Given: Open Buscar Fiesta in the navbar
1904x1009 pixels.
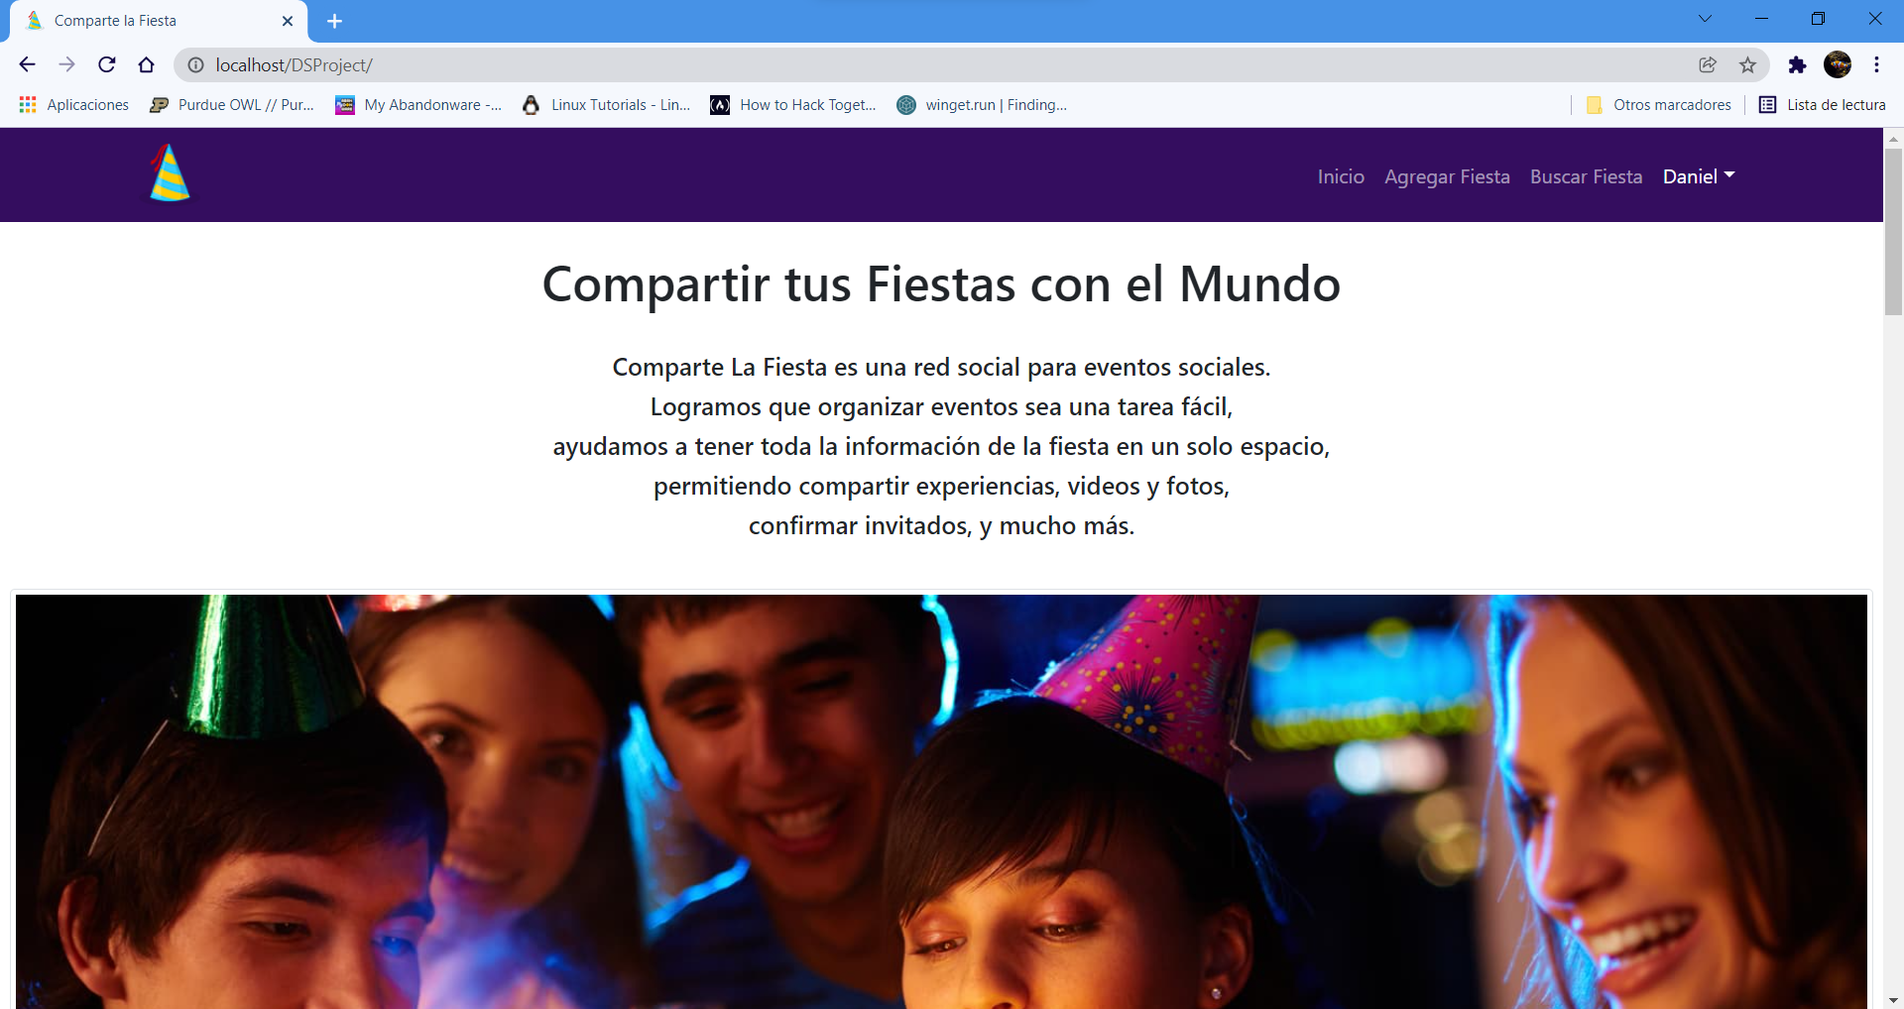Looking at the screenshot, I should [x=1586, y=176].
